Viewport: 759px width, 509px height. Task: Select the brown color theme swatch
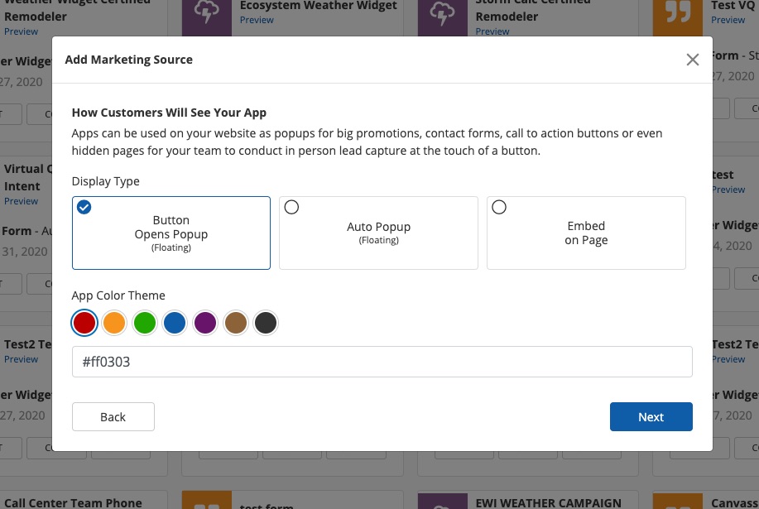tap(236, 323)
